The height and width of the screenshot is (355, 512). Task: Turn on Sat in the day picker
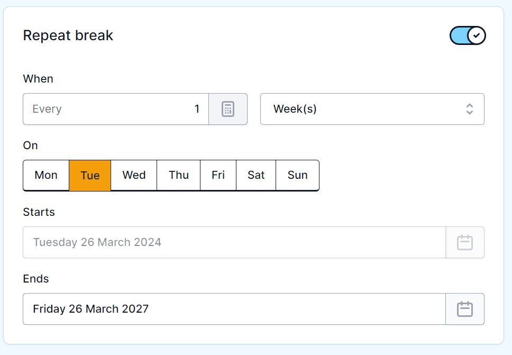256,175
